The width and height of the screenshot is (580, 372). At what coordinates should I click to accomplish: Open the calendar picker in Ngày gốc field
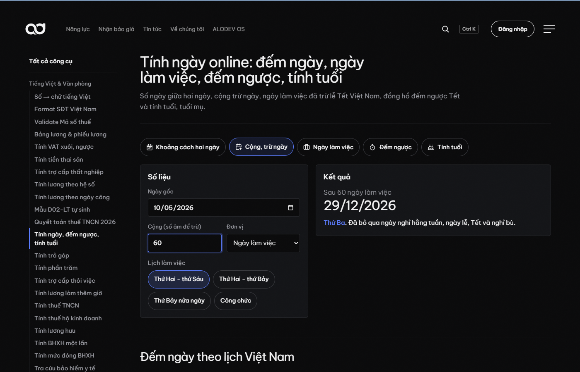(x=290, y=207)
